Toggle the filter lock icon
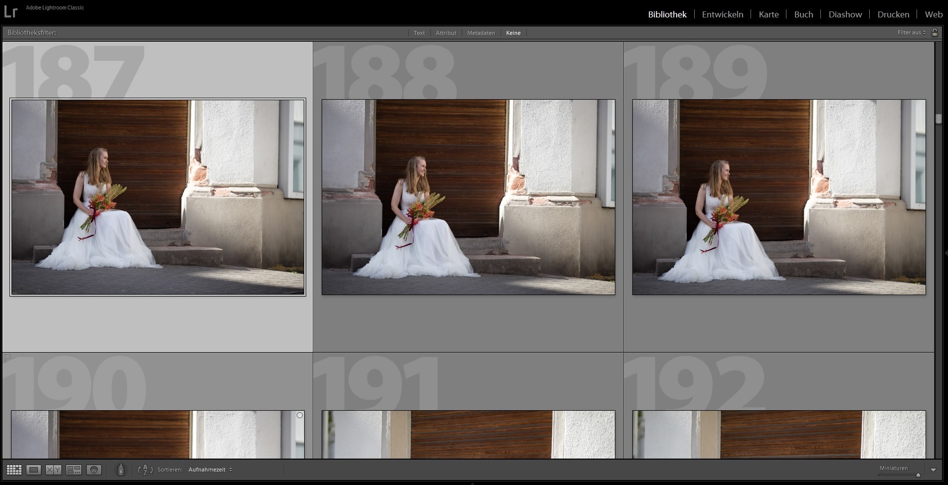Image resolution: width=948 pixels, height=485 pixels. 935,32
